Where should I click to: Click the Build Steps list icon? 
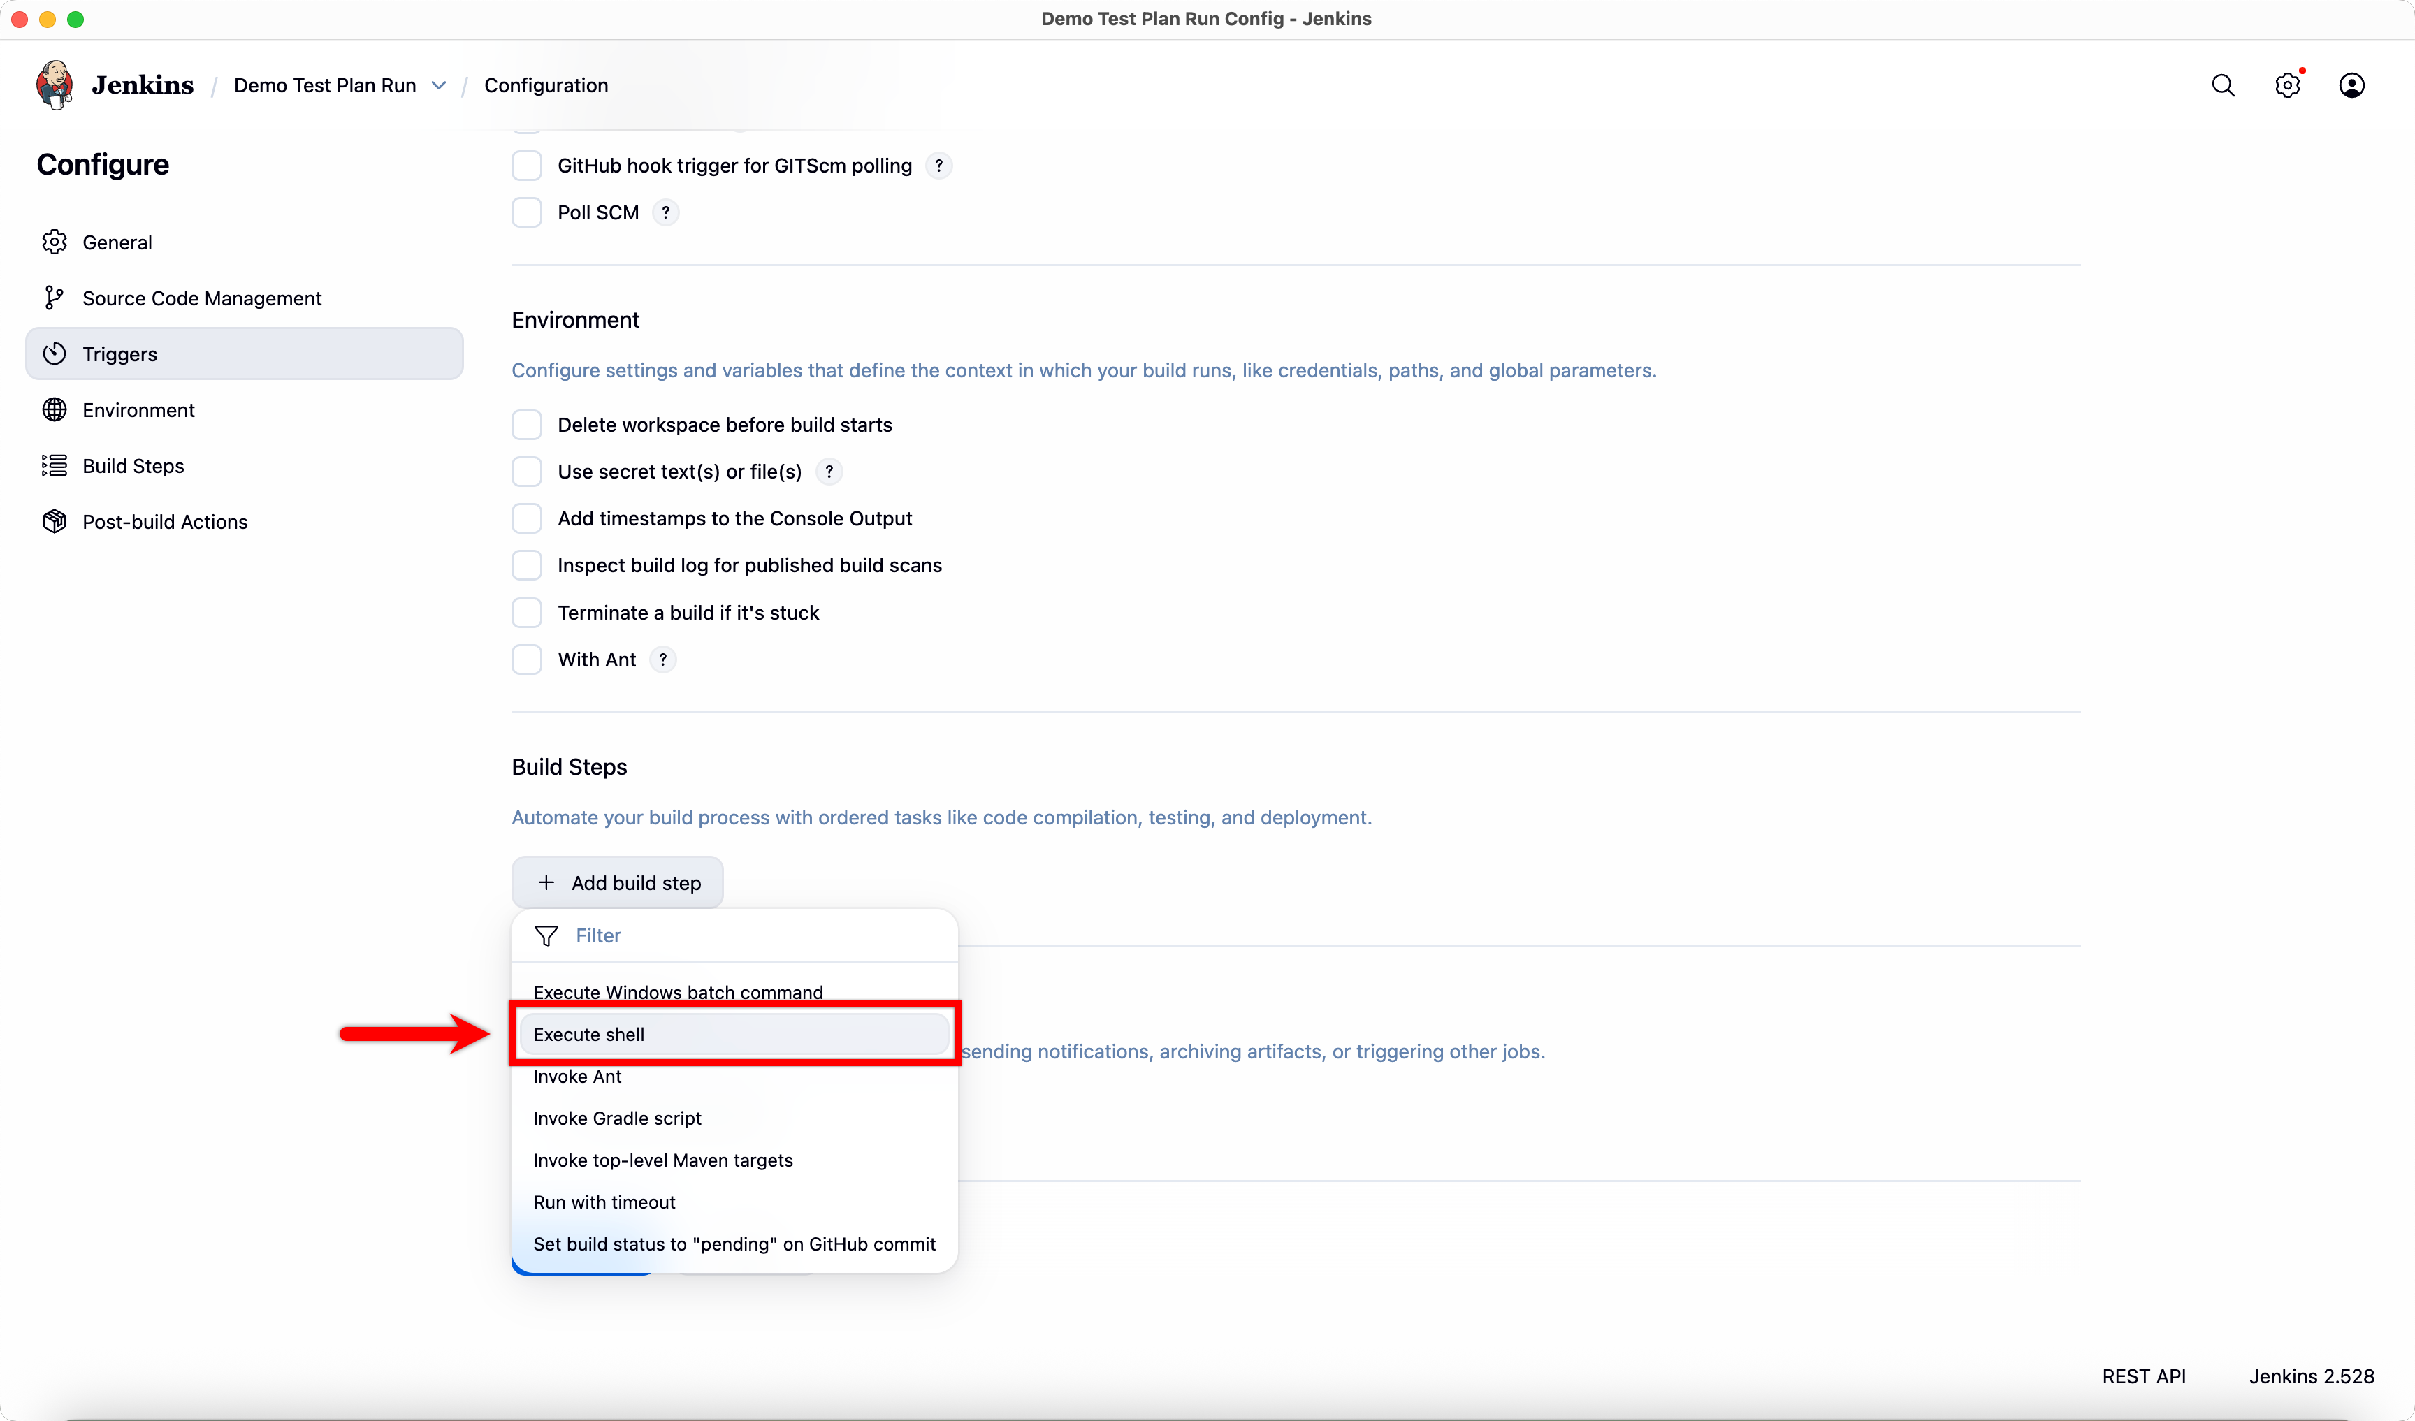coord(55,466)
